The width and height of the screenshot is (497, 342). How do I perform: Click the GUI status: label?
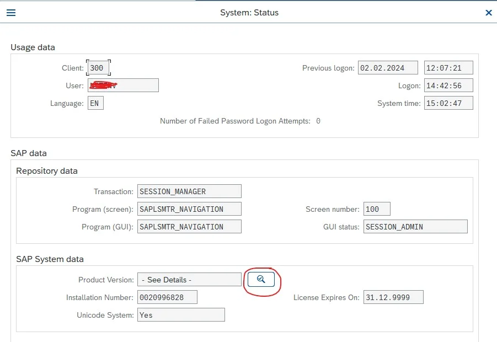click(x=341, y=227)
